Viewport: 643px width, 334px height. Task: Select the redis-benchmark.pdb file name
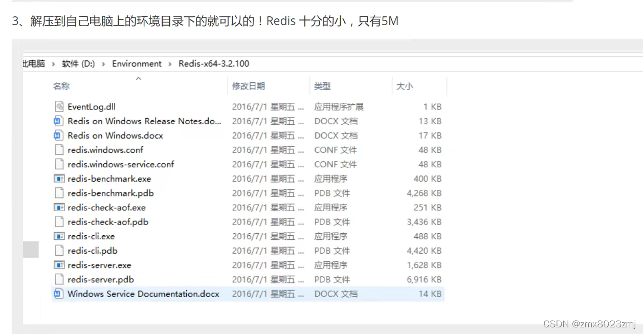(110, 193)
